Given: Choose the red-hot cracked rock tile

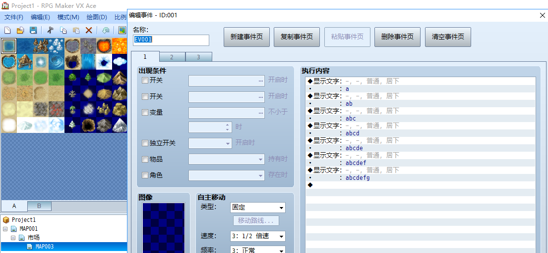Looking at the screenshot, I should (56, 109).
